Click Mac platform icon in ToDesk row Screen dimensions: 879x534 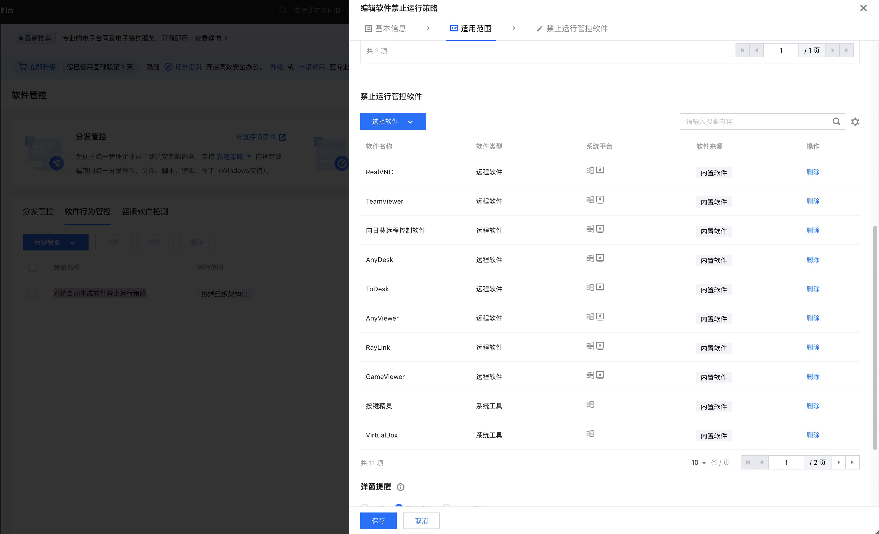coord(600,287)
